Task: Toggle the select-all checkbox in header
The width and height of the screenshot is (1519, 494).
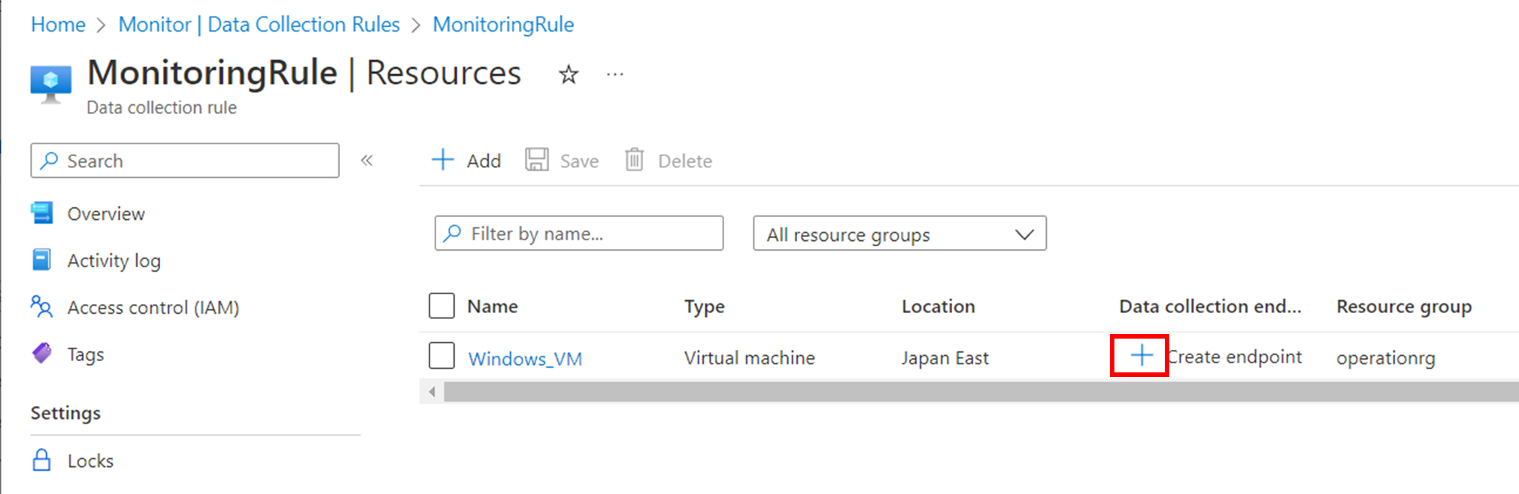Action: pos(441,306)
